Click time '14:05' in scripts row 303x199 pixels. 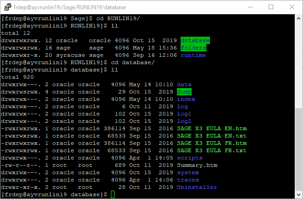click(164, 158)
